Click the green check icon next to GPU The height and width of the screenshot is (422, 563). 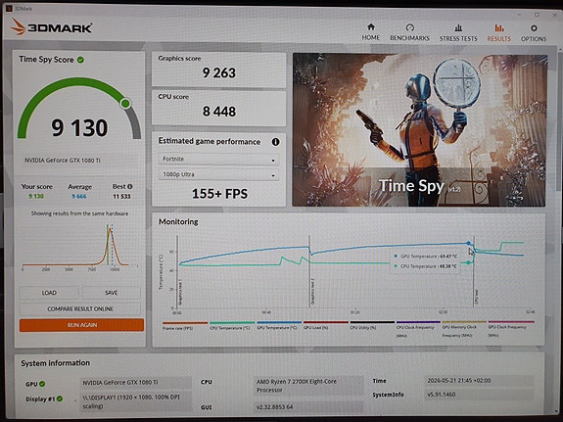coord(42,384)
